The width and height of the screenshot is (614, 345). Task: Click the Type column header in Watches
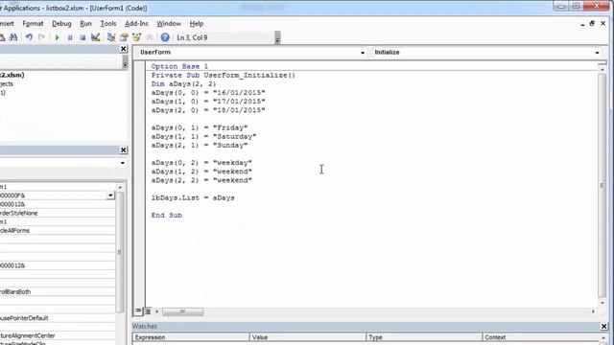click(424, 337)
